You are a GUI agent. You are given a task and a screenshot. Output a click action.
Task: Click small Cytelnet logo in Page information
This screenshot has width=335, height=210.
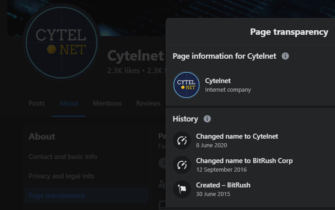186,85
